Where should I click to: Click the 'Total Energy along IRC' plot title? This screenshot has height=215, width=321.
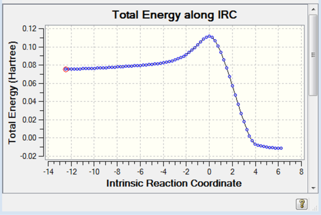coord(175,15)
